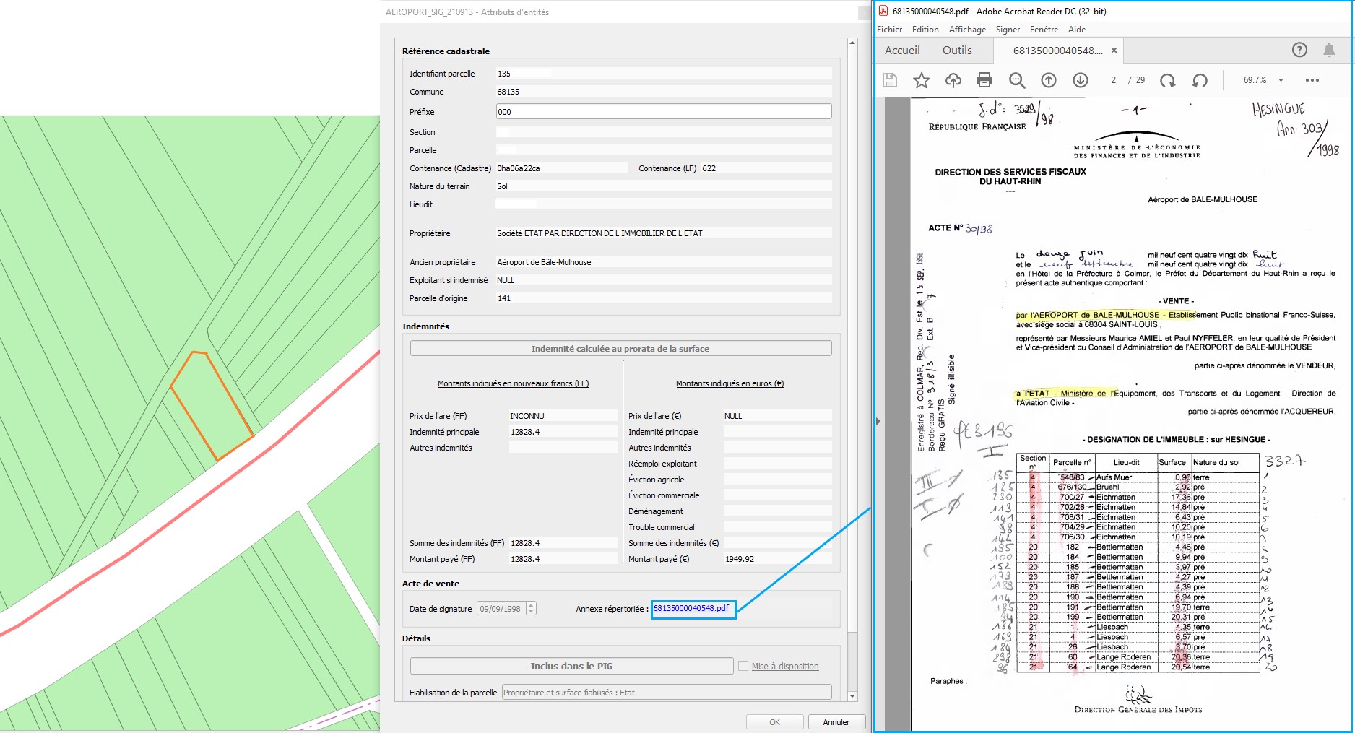1355x733 pixels.
Task: Print the PDF using the printer icon
Action: (x=984, y=80)
